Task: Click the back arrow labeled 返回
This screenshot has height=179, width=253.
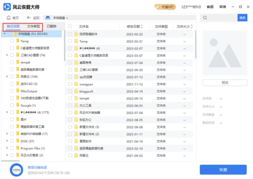Action: coord(29,18)
